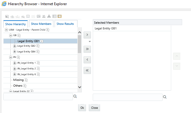Click the collapse minus-box toolbar icon

[28, 16]
